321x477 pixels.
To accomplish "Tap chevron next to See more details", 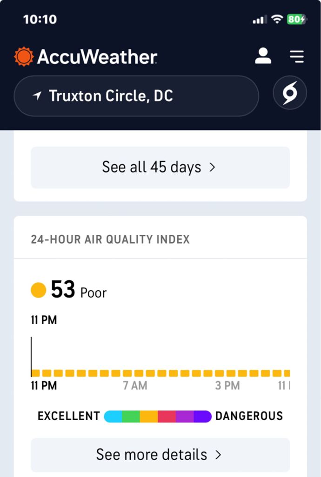I will 218,454.
